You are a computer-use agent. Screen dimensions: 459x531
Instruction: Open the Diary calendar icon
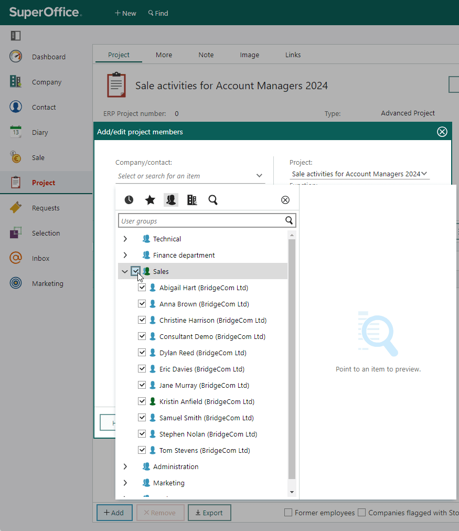16,132
